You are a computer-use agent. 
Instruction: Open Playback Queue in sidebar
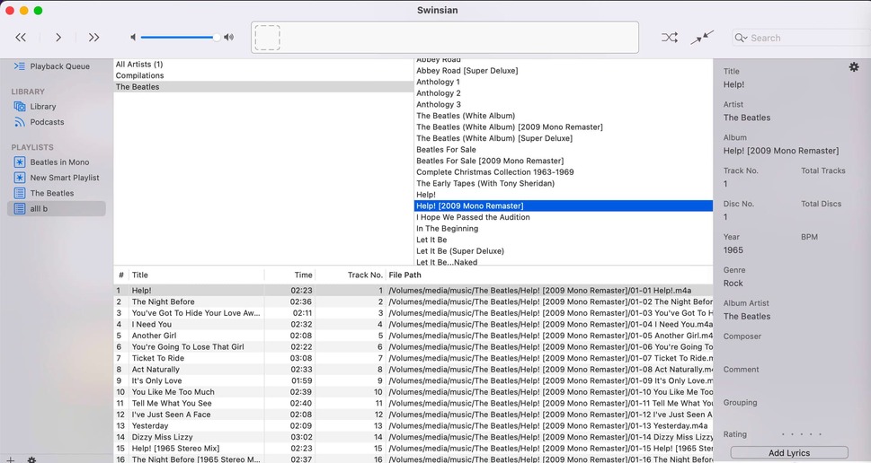[x=59, y=66]
